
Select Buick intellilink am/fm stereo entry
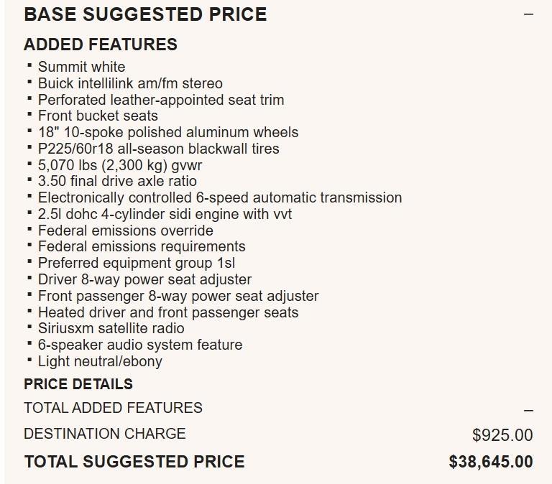click(x=130, y=83)
